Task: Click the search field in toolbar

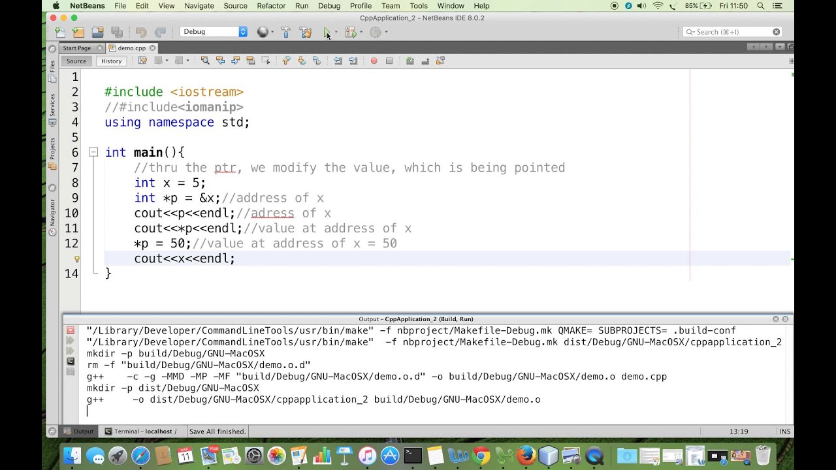Action: coord(731,32)
